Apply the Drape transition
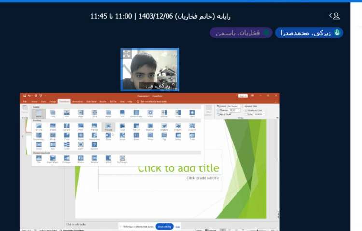 pos(53,127)
